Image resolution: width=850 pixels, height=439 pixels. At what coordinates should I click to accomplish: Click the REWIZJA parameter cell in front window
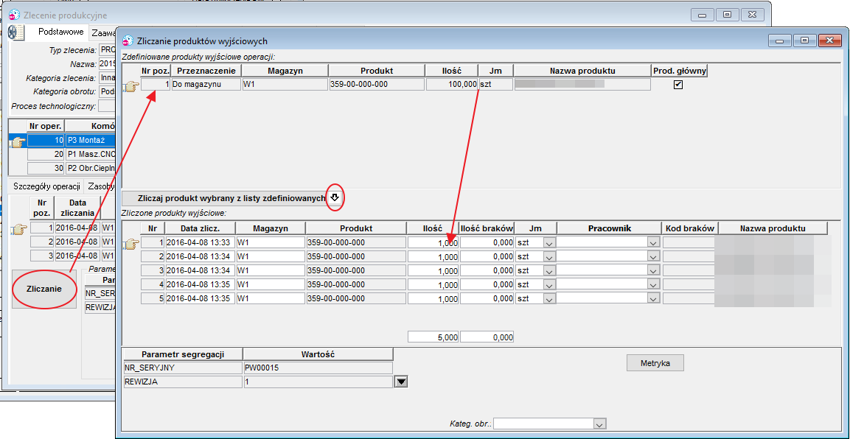pos(183,382)
